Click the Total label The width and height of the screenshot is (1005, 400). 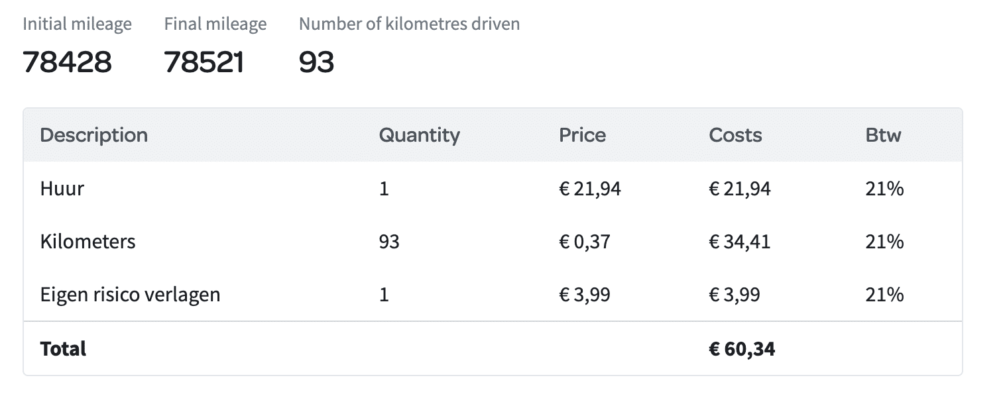(x=63, y=348)
